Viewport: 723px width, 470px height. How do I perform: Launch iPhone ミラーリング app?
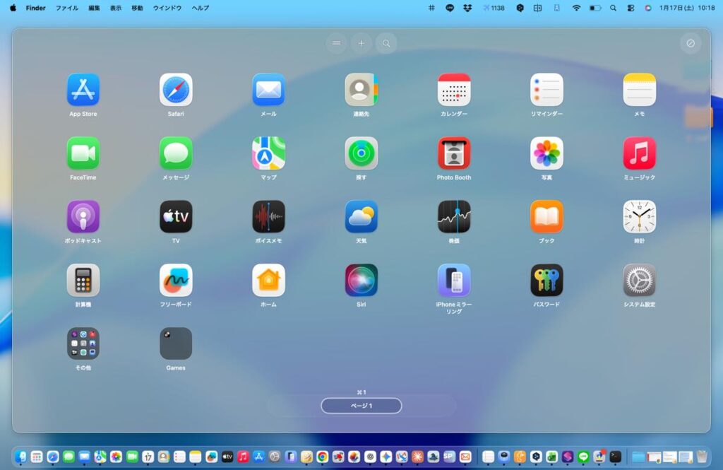point(454,281)
